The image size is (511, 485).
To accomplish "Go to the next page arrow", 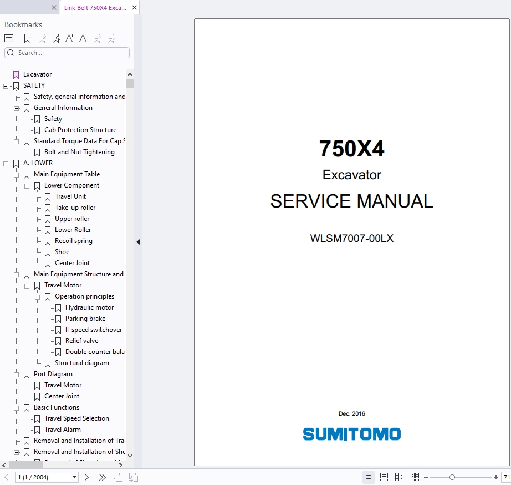I will point(87,477).
